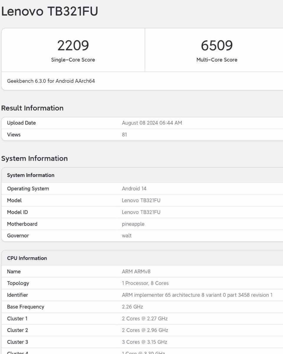Image resolution: width=283 pixels, height=354 pixels.
Task: Select the pineapple motherboard value
Action: 133,224
